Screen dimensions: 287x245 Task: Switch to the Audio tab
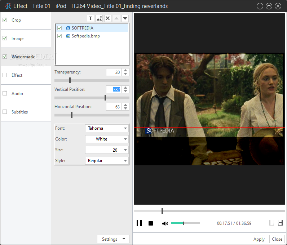(x=26, y=94)
